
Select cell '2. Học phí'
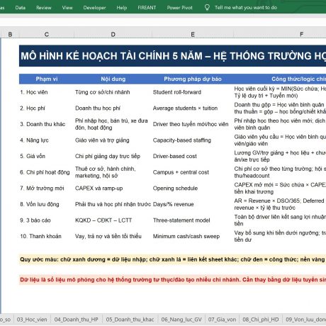[47, 108]
